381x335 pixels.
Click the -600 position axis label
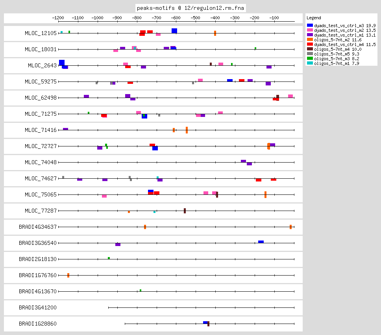tap(176, 18)
